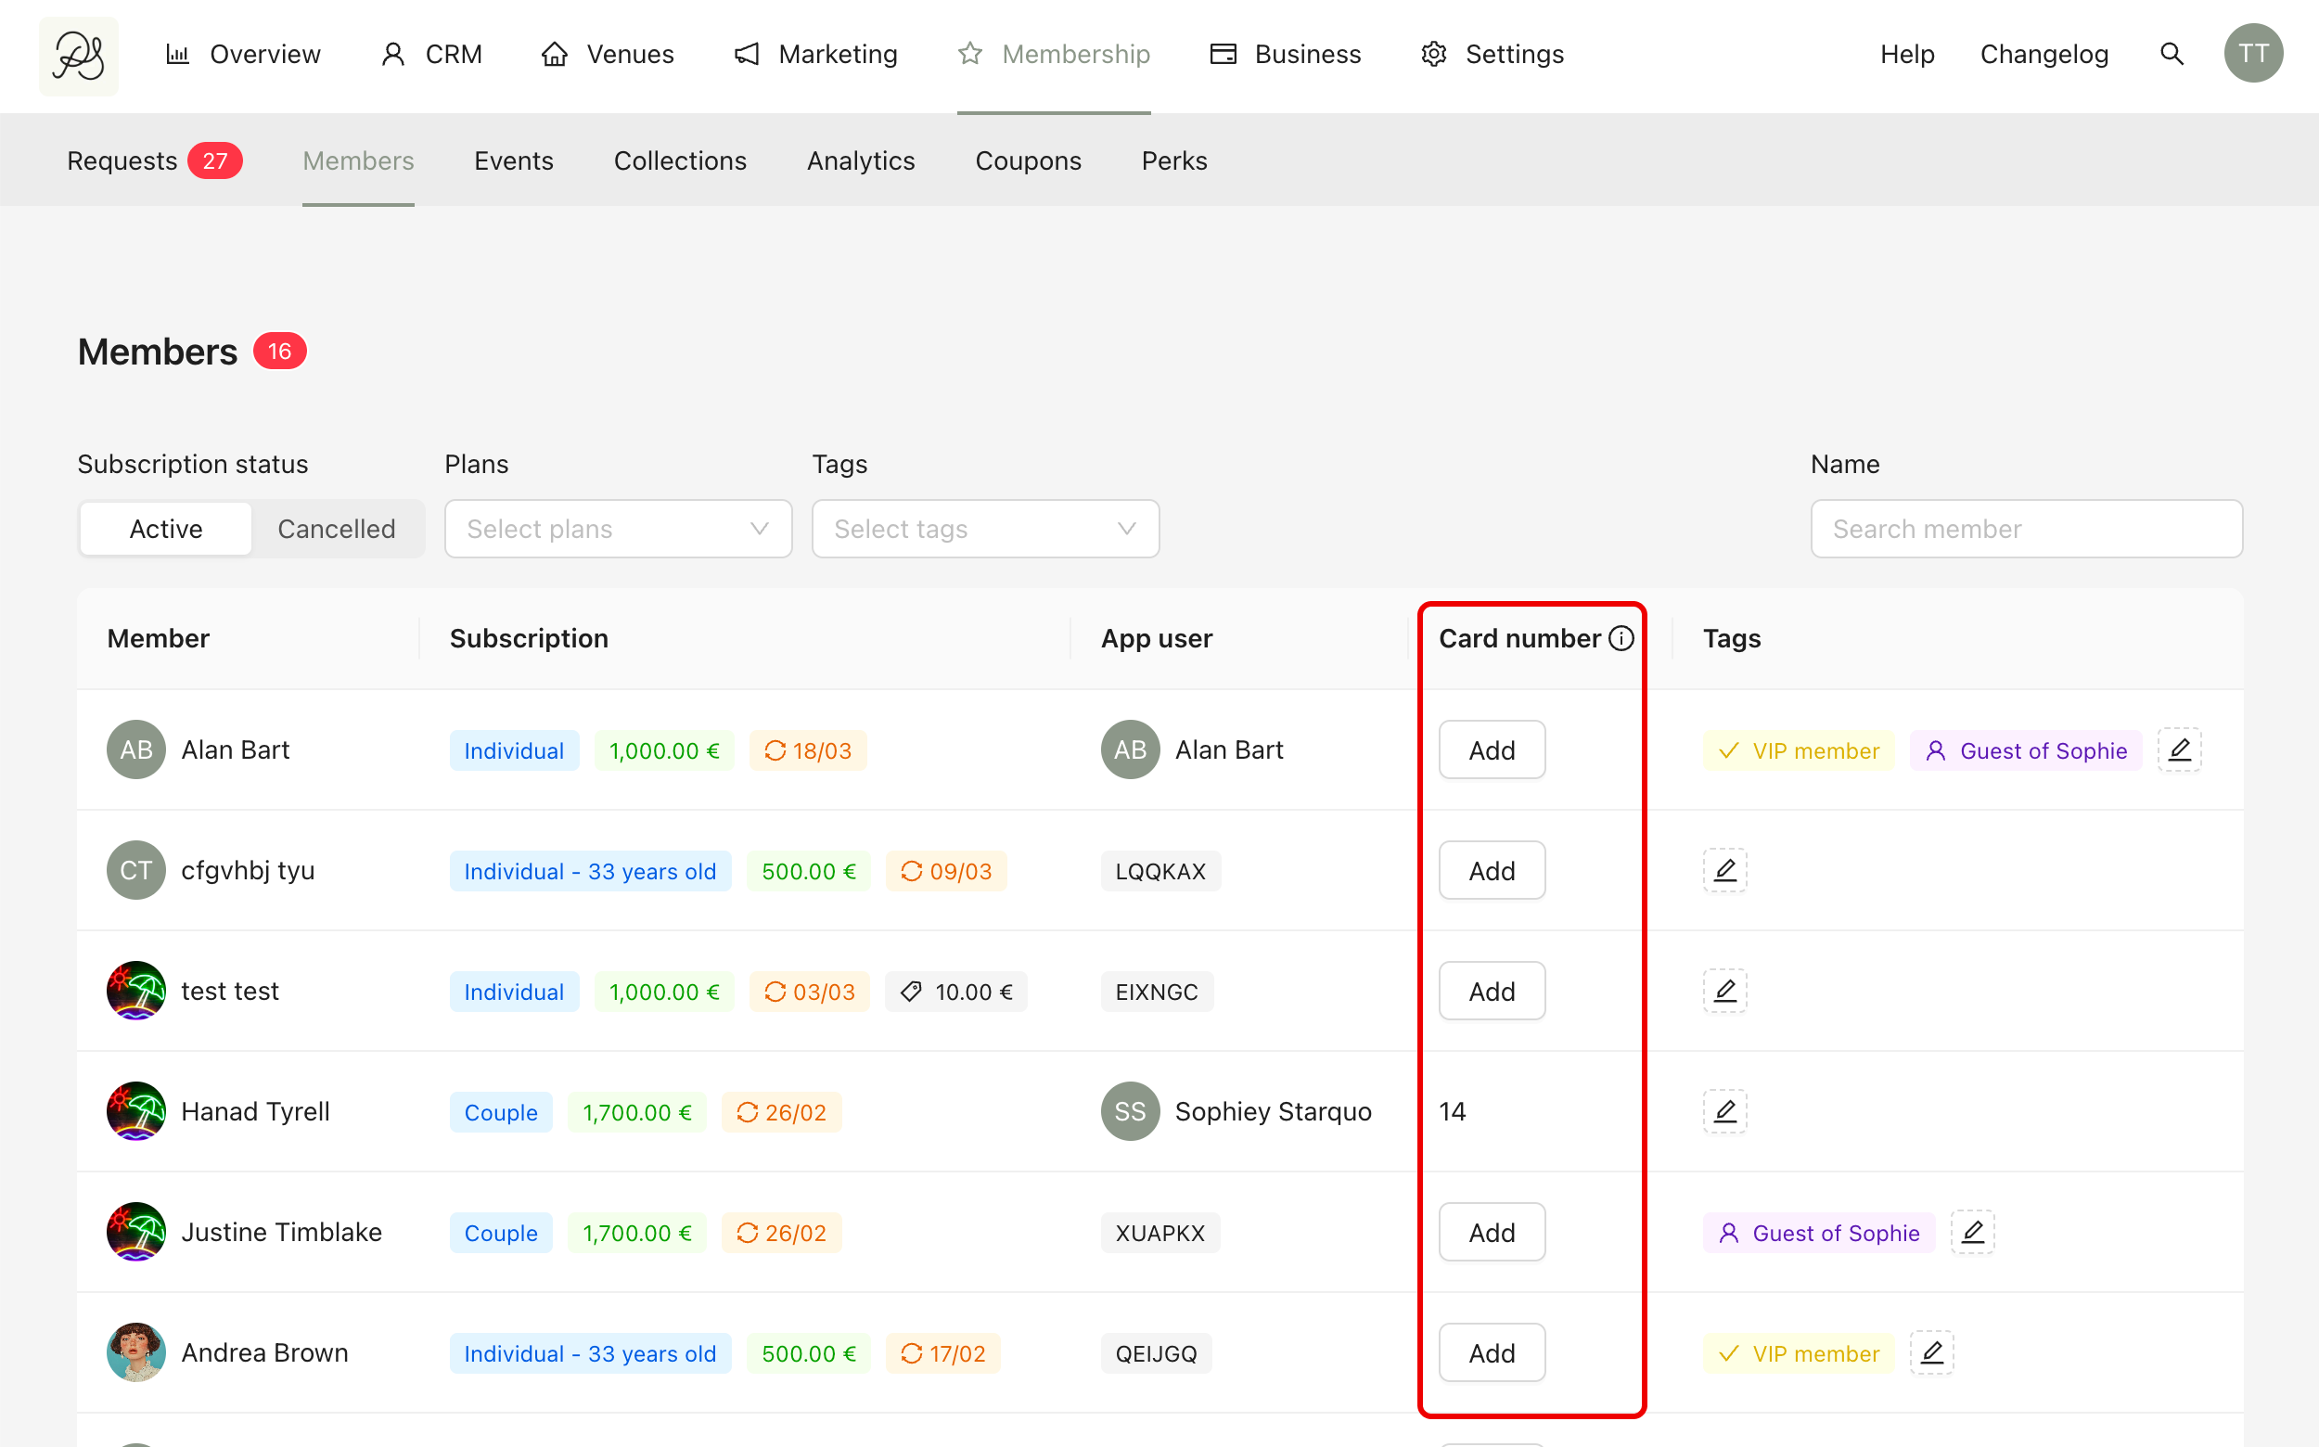Click the Card number info icon
Viewport: 2319px width, 1447px height.
coord(1621,638)
